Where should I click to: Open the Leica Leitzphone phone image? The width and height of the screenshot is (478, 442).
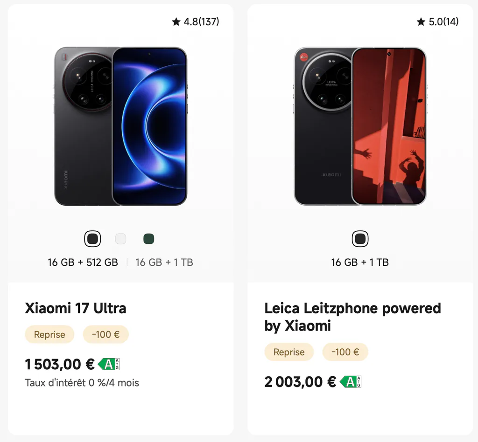360,126
